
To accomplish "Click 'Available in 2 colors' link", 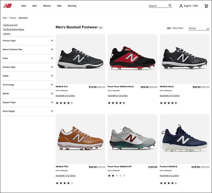I will click(169, 176).
